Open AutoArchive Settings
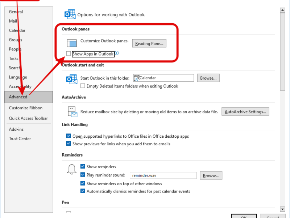Image resolution: width=290 pixels, height=218 pixels. (x=245, y=112)
